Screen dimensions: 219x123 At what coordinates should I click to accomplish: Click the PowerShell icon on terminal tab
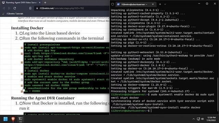pyautogui.click(x=118, y=4)
